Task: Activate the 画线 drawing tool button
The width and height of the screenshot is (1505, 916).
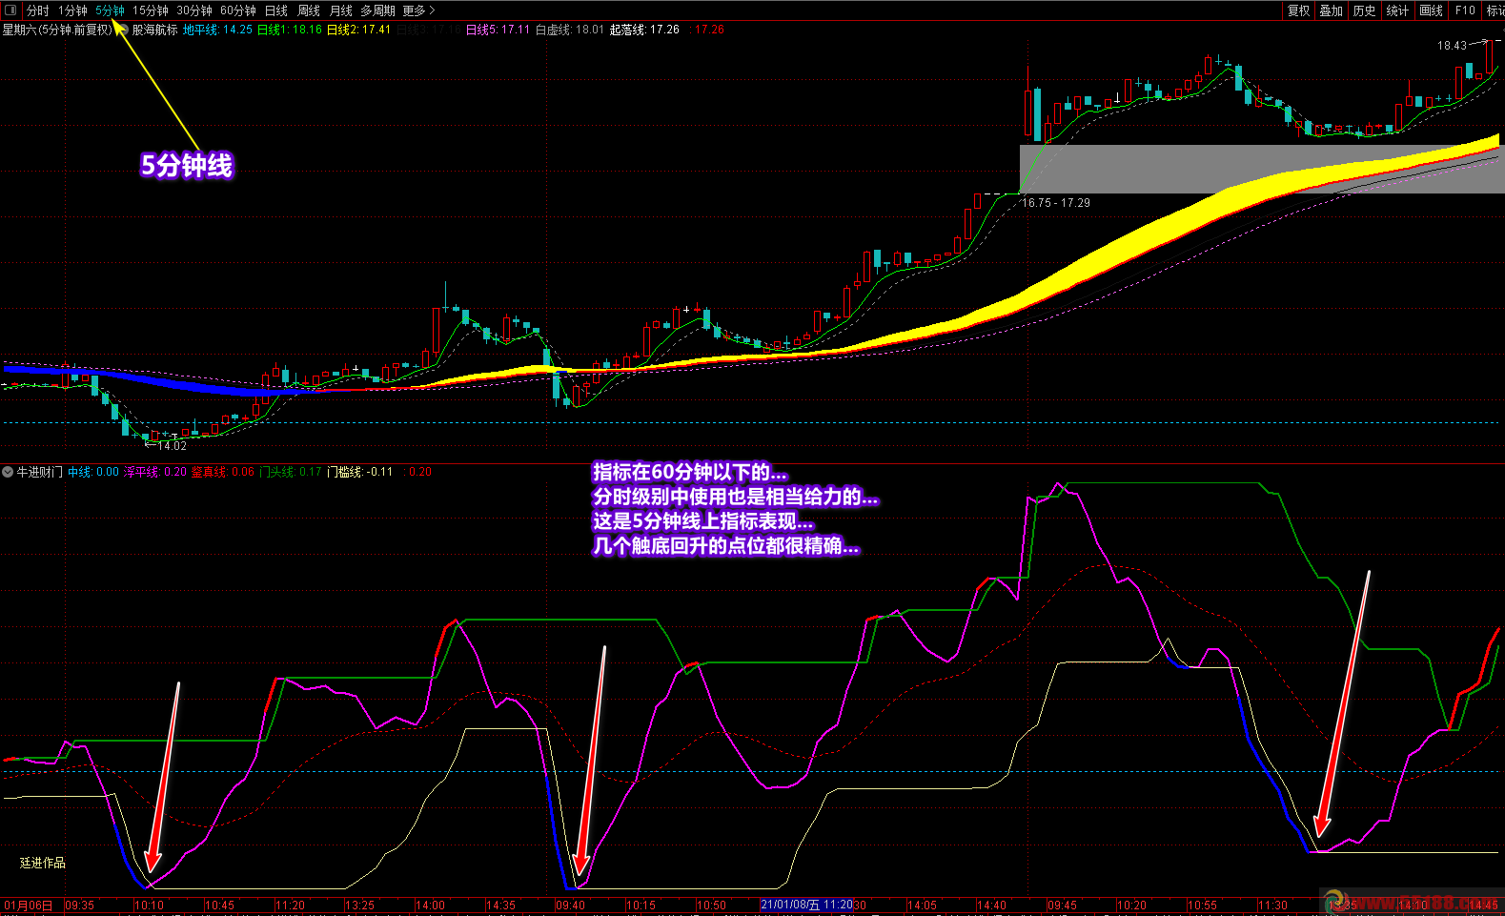Action: (1431, 10)
